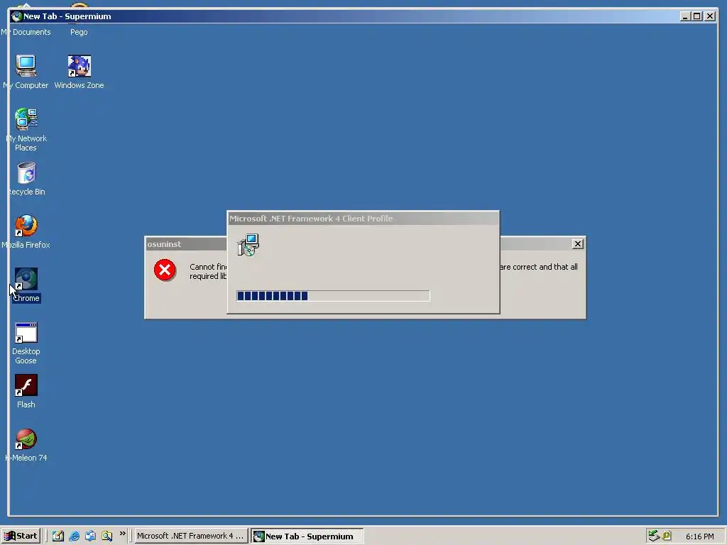Click the notepad Quick Launch icon

[58, 536]
